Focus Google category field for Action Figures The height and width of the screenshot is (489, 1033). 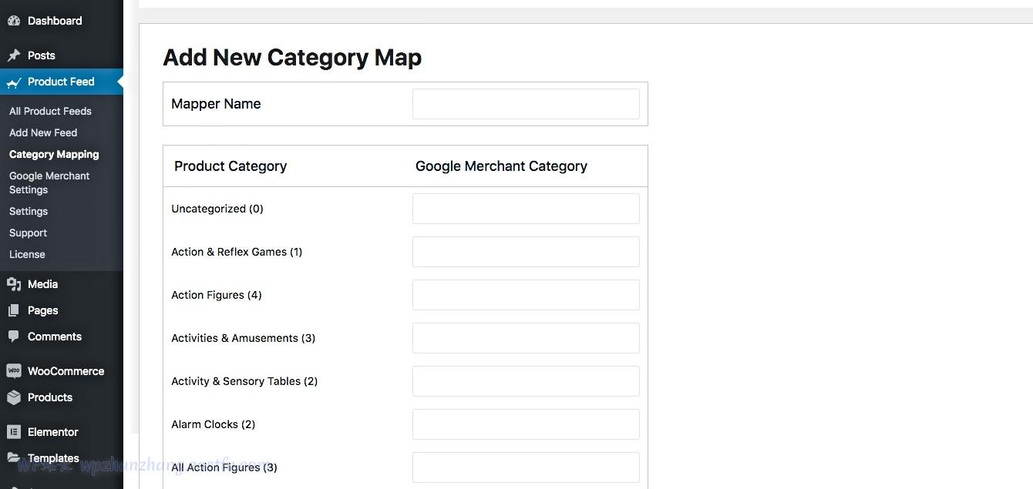[526, 295]
